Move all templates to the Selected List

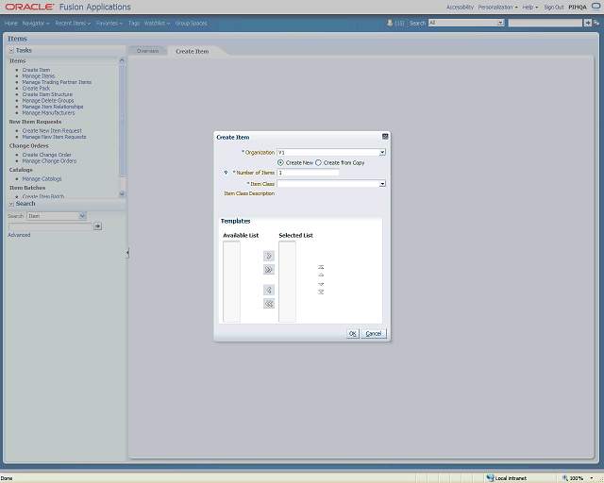pos(269,270)
